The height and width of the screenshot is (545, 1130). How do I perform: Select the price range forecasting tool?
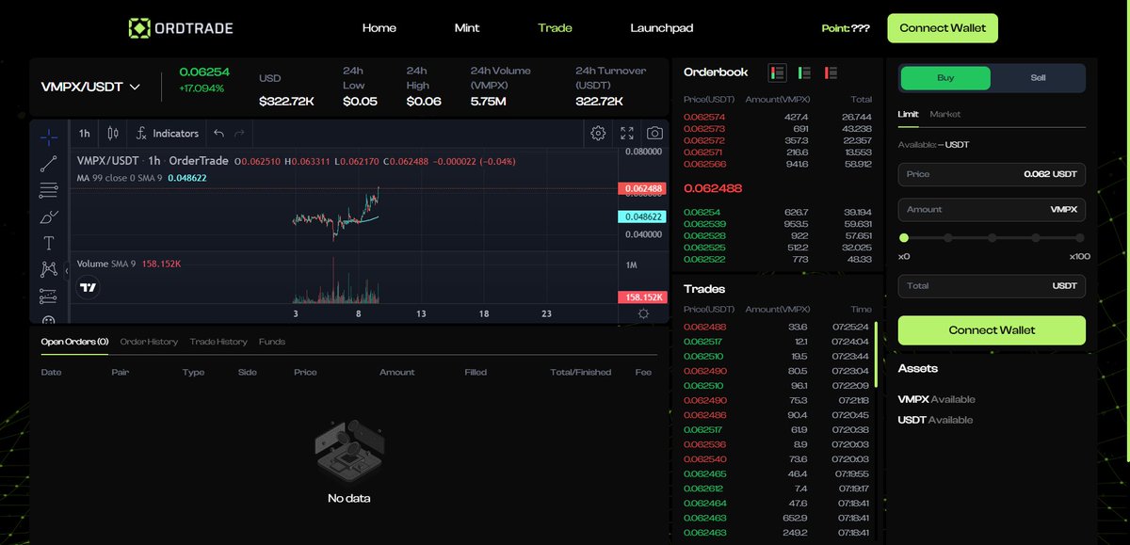pyautogui.click(x=49, y=296)
